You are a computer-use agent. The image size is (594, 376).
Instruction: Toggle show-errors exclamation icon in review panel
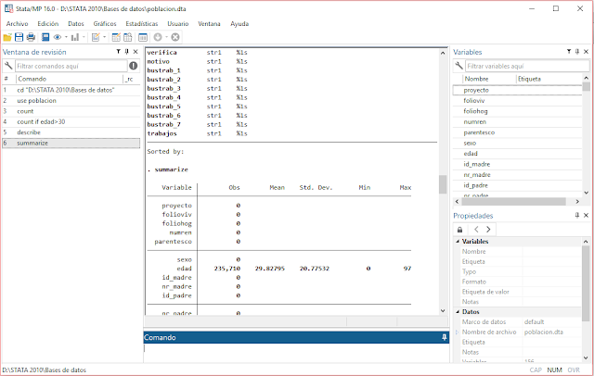(134, 66)
